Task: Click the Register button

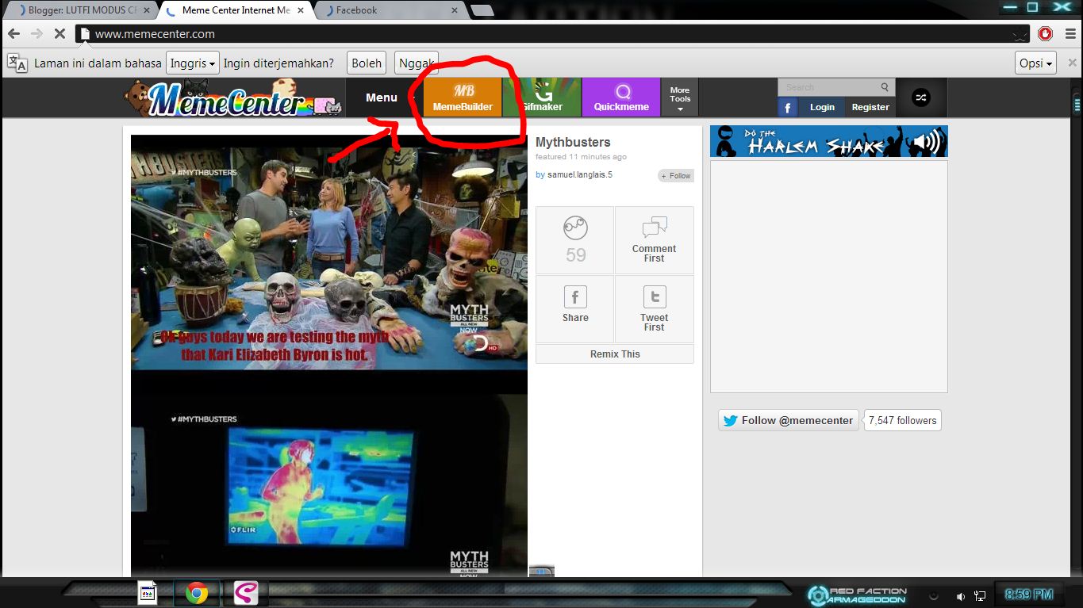Action: pos(870,107)
